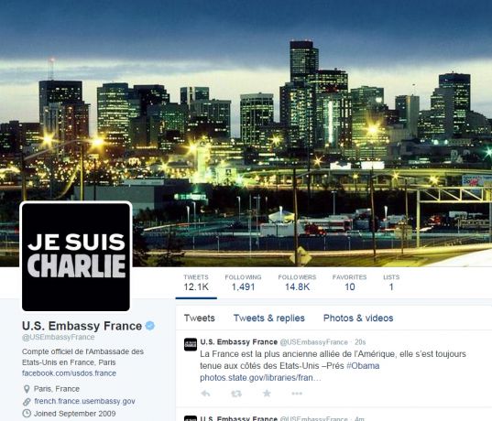The width and height of the screenshot is (492, 421).
Task: View the 1,491 Following list
Action: pyautogui.click(x=243, y=282)
